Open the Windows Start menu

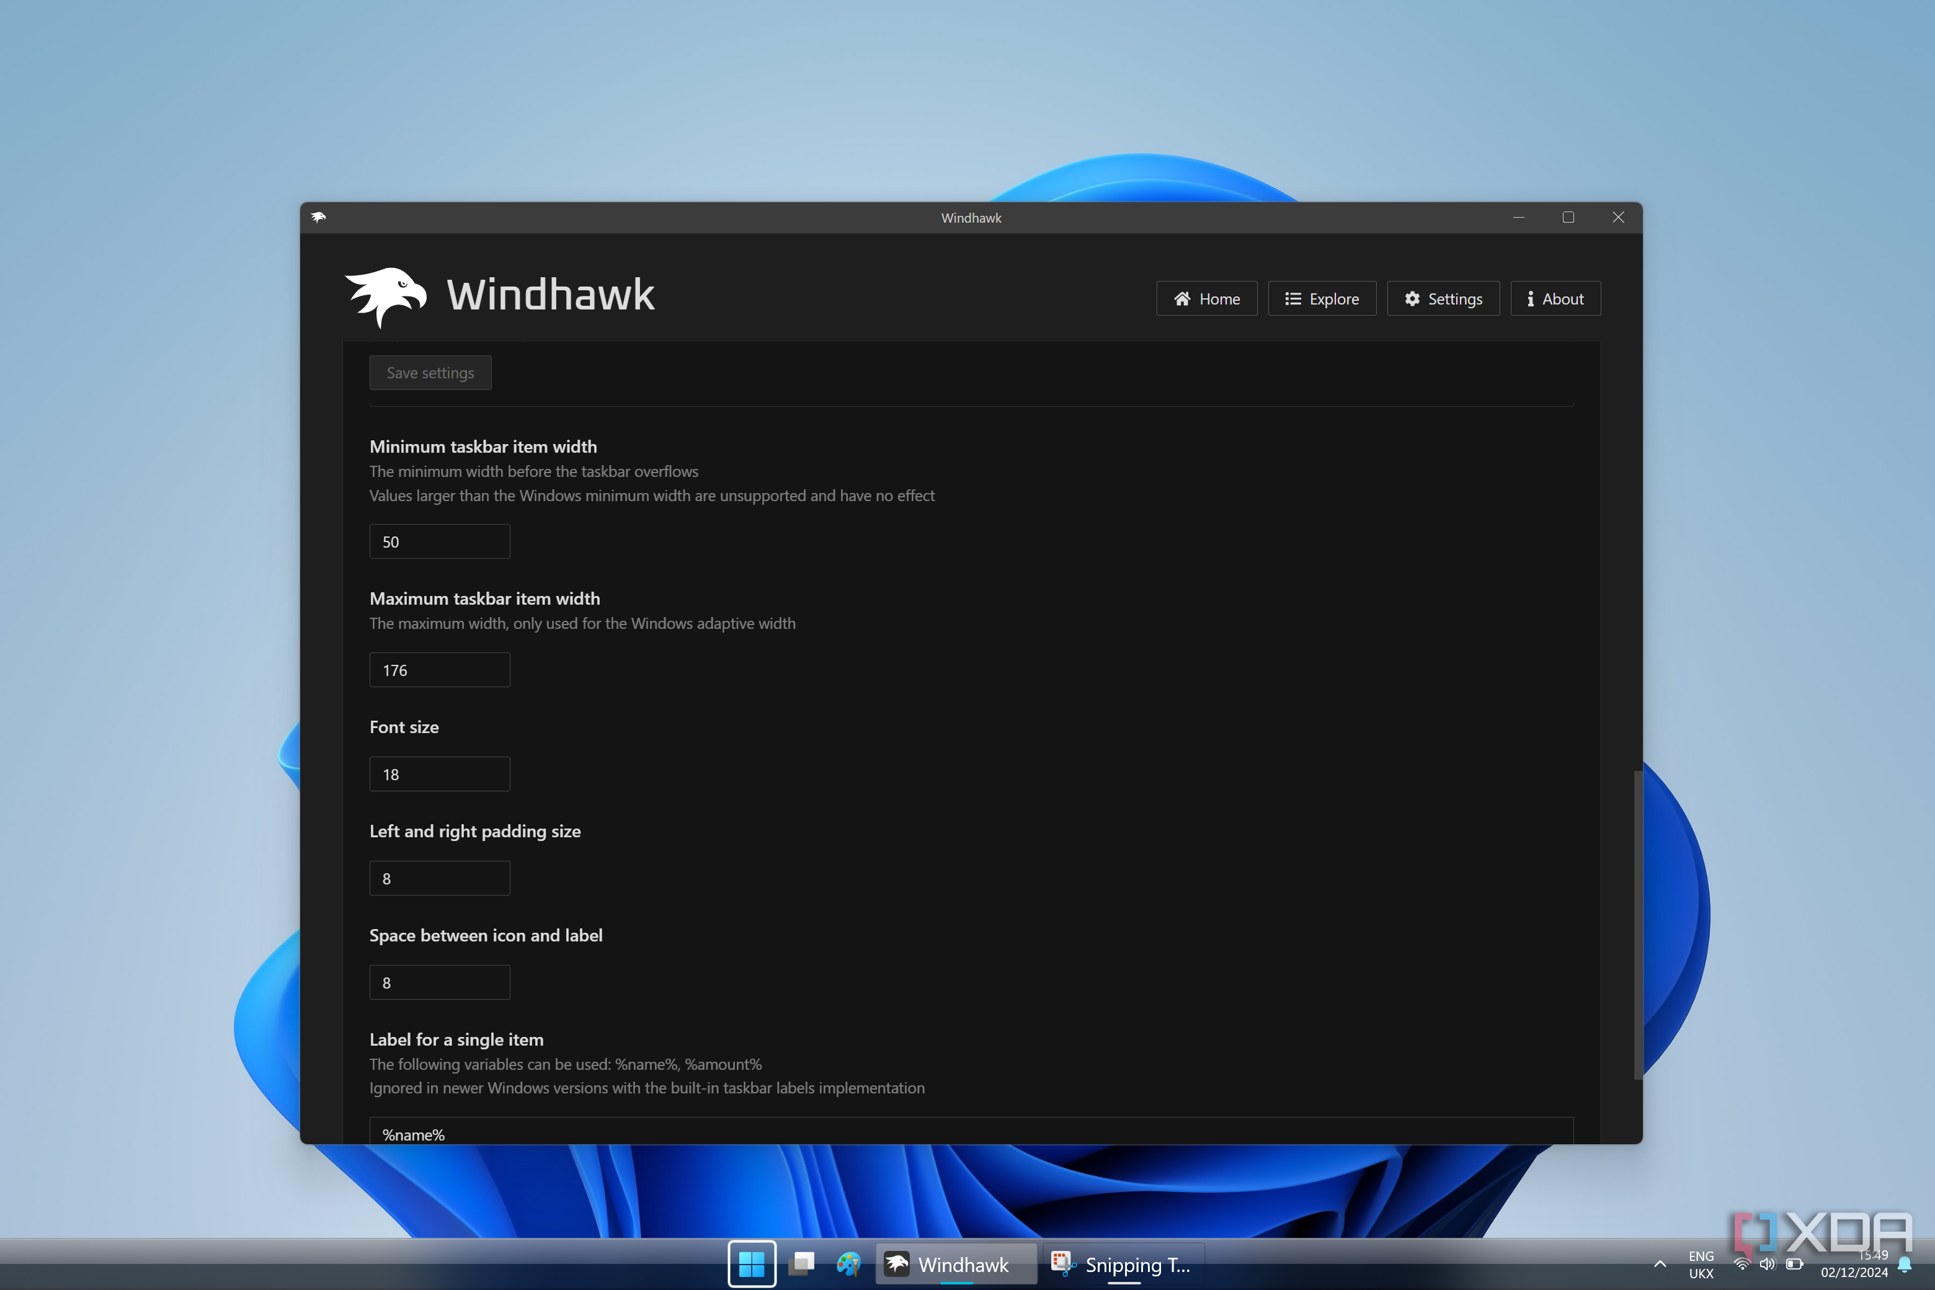coord(751,1264)
